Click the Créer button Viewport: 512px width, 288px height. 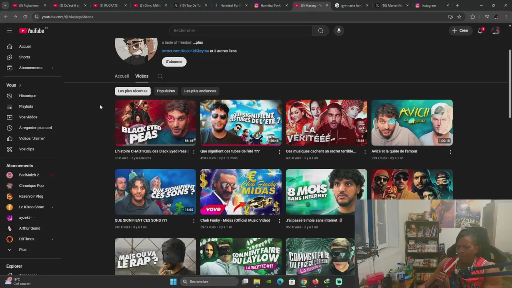click(x=460, y=30)
